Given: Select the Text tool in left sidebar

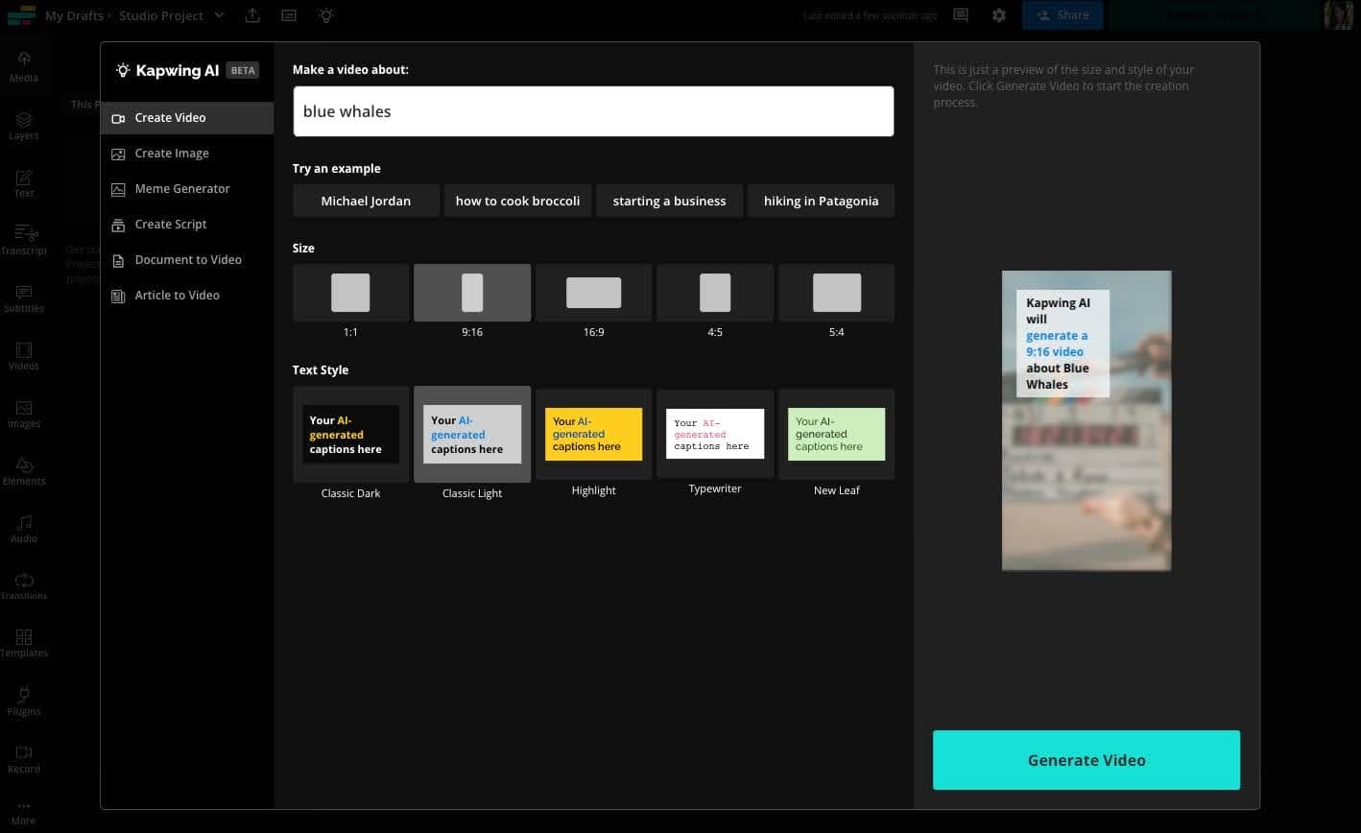Looking at the screenshot, I should click(x=24, y=182).
